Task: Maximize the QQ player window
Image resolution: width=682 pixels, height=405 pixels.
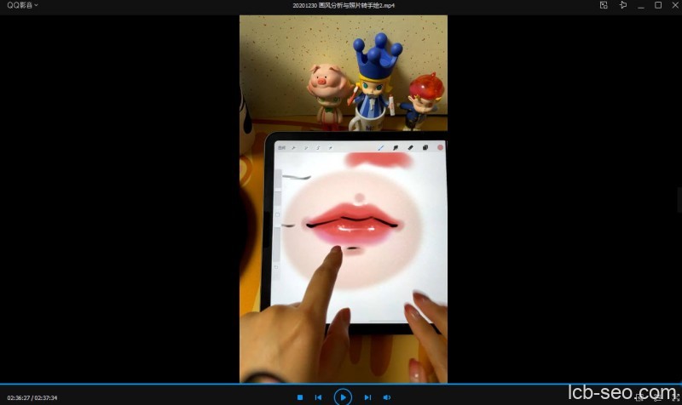Action: [x=657, y=5]
